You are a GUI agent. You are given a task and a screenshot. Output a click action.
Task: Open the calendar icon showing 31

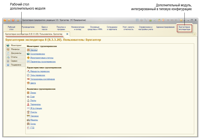(163, 20)
